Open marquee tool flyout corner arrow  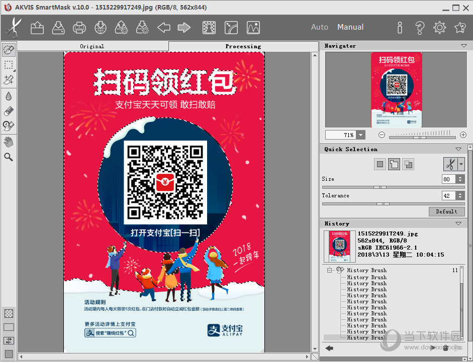pyautogui.click(x=14, y=70)
